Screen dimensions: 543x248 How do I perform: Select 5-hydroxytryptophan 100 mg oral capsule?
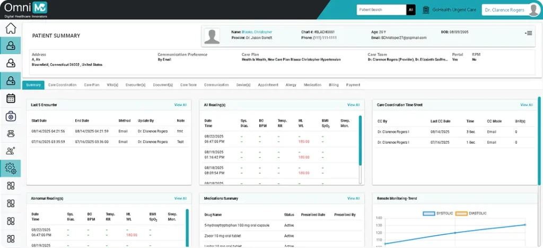coord(237,226)
